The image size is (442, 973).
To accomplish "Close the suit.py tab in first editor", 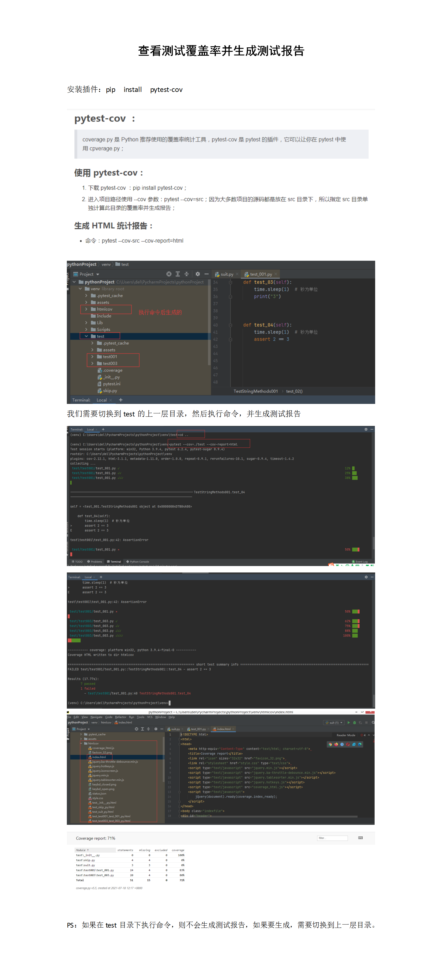I will (x=237, y=274).
